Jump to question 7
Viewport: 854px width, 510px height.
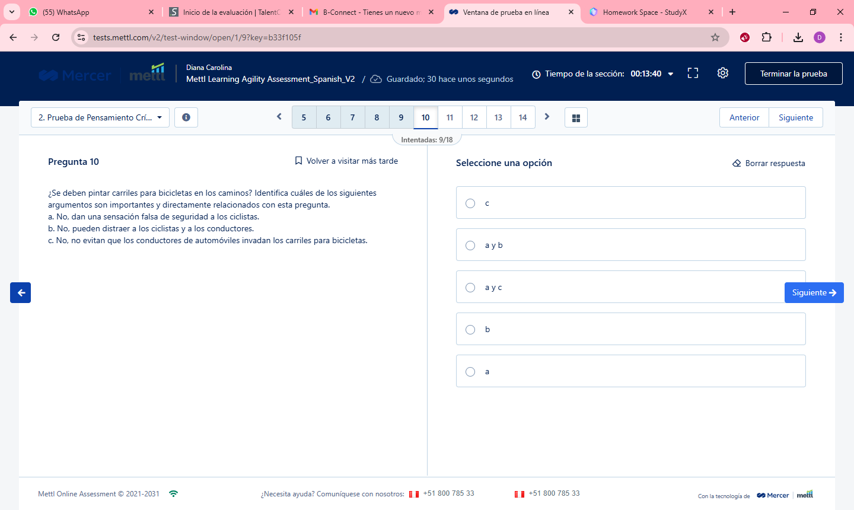pos(352,117)
